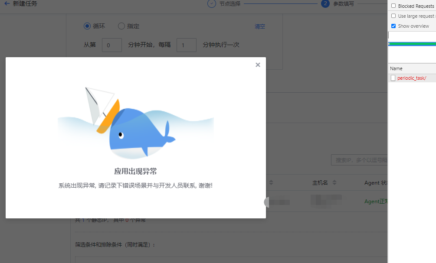Click the 清空 link
The image size is (436, 263).
tap(260, 26)
